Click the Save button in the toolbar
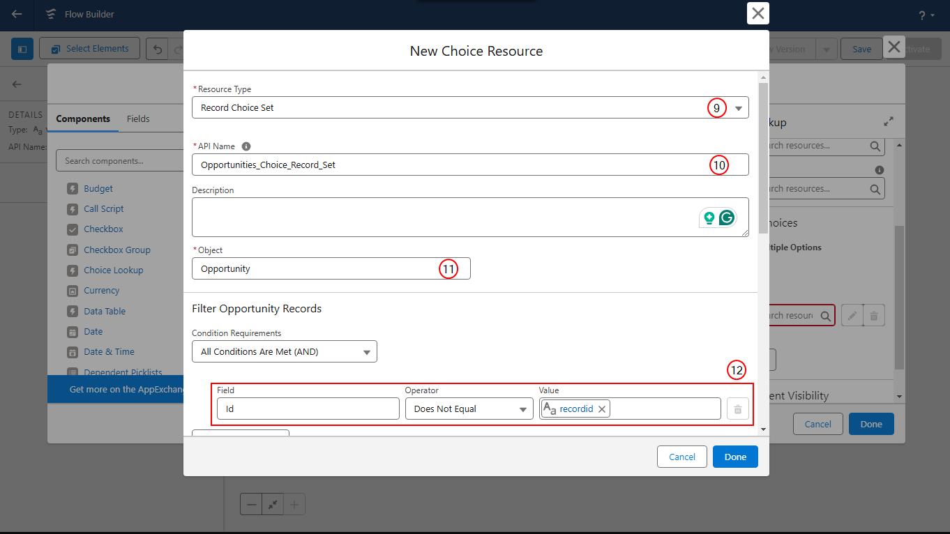 point(861,49)
